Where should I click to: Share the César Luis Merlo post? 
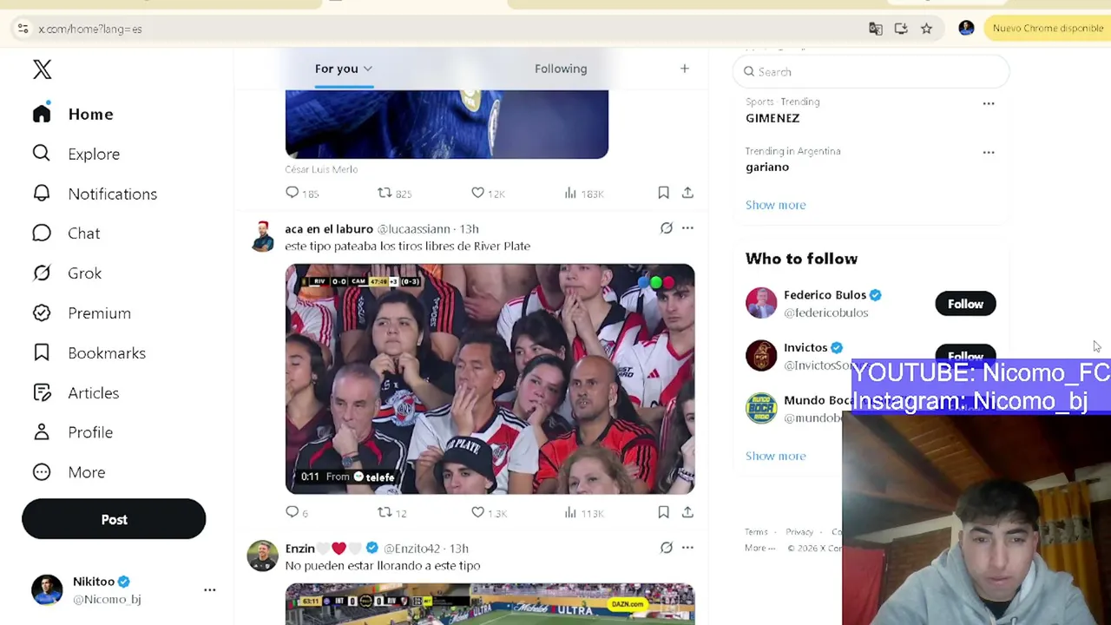(687, 193)
